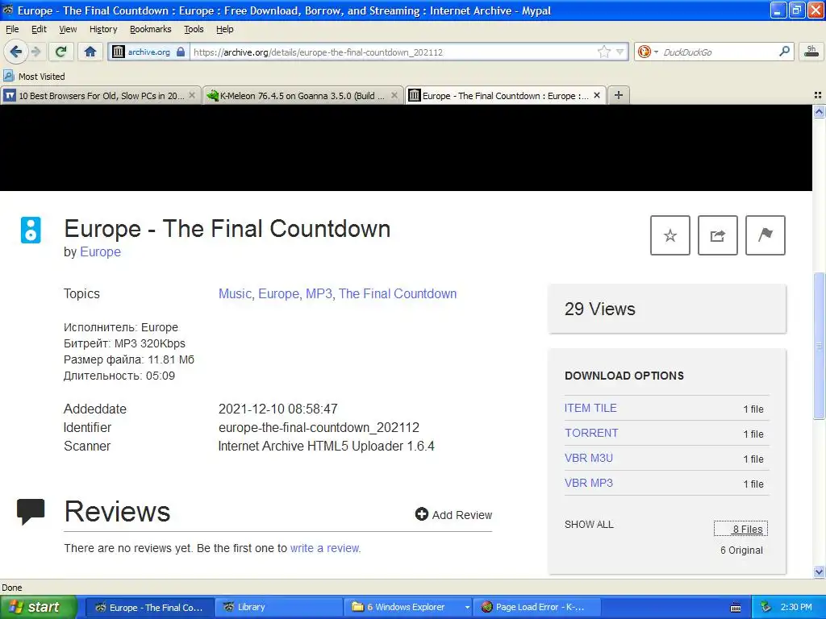826x619 pixels.
Task: Click the identifier europe-the-final-countdown_202112 text
Action: pyautogui.click(x=319, y=427)
